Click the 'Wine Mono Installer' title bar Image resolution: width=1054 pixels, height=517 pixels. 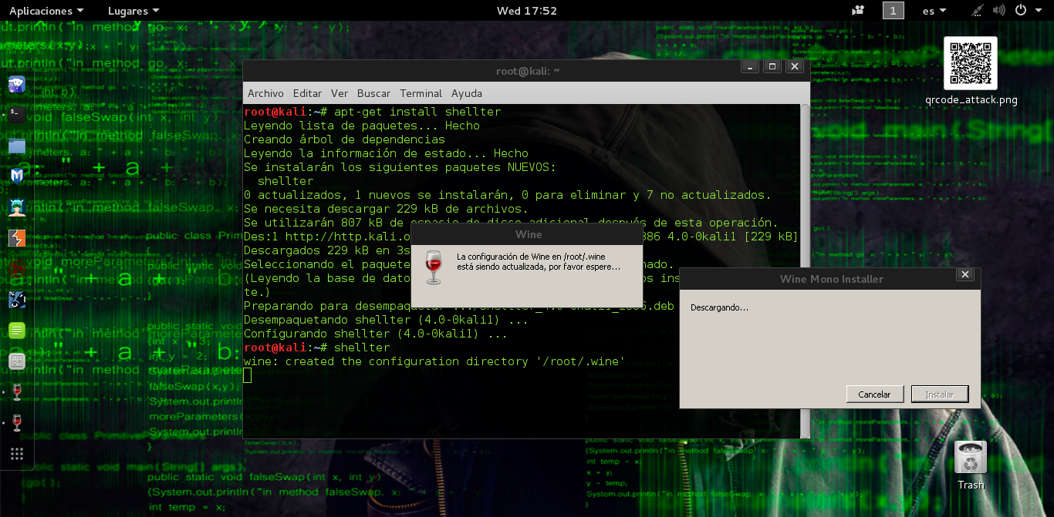831,278
